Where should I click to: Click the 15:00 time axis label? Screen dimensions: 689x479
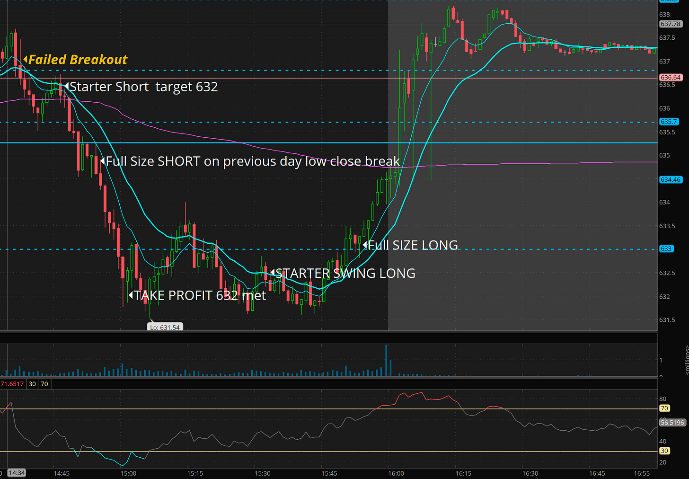(128, 473)
